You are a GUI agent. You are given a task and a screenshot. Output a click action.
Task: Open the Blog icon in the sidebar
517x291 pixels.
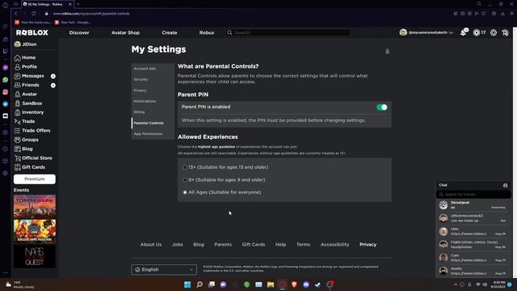click(18, 149)
